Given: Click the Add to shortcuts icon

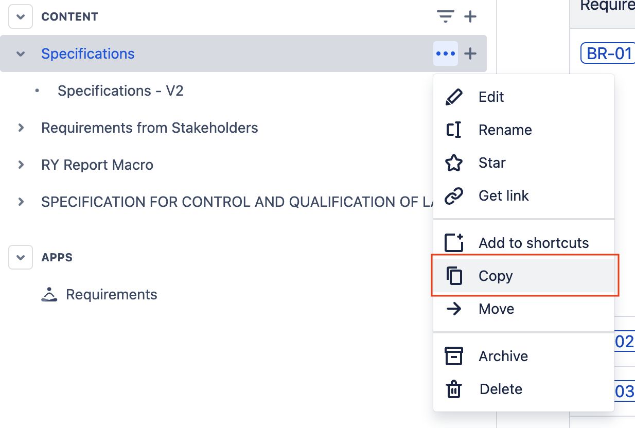Looking at the screenshot, I should [x=454, y=243].
